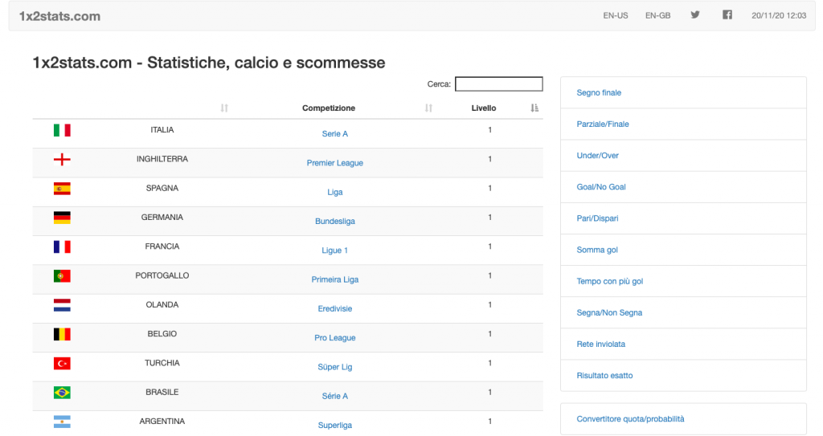Click the Turkey flag icon
The image size is (823, 436).
[x=62, y=364]
